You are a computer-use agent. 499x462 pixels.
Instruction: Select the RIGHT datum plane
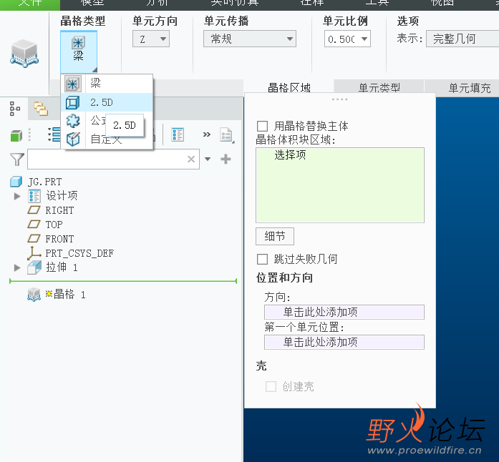coord(59,210)
